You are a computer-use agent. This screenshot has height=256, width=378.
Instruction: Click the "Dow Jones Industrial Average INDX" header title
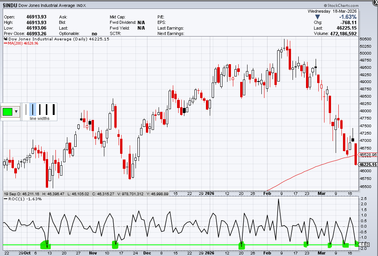(52, 5)
